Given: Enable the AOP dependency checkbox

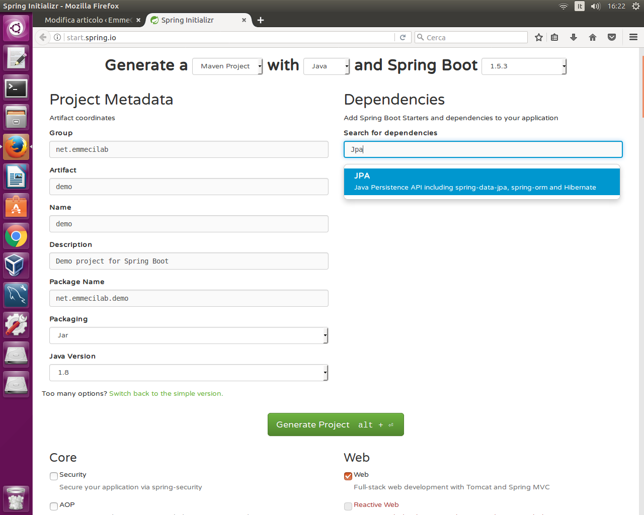Looking at the screenshot, I should [54, 506].
